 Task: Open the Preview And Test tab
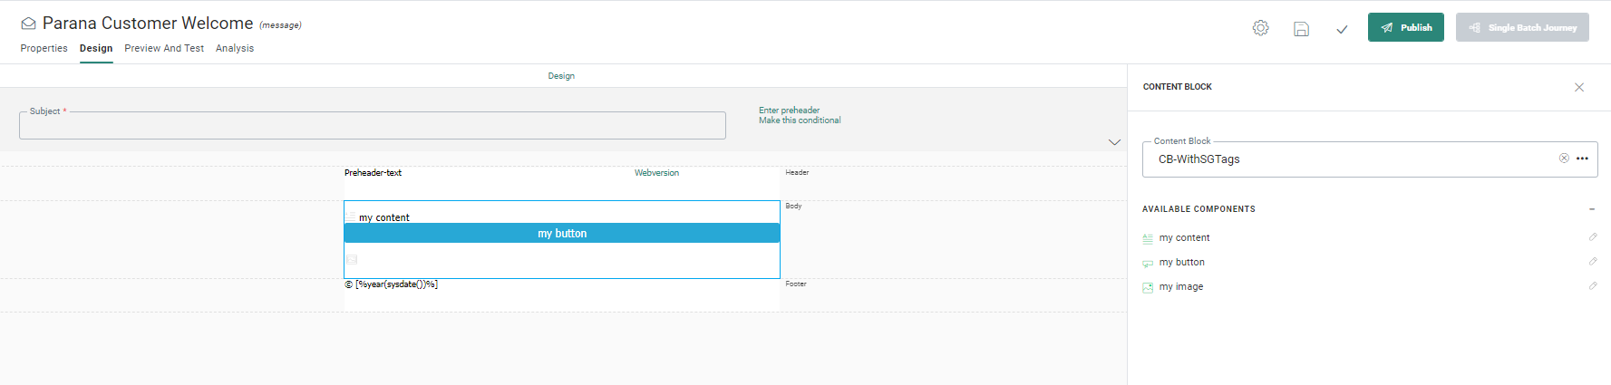point(164,49)
